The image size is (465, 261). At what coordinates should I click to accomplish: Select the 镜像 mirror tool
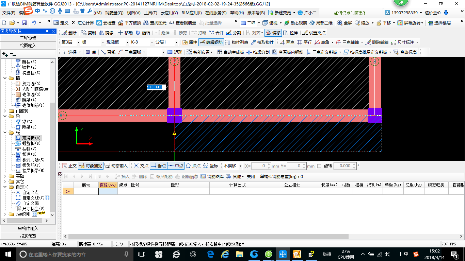click(106, 33)
